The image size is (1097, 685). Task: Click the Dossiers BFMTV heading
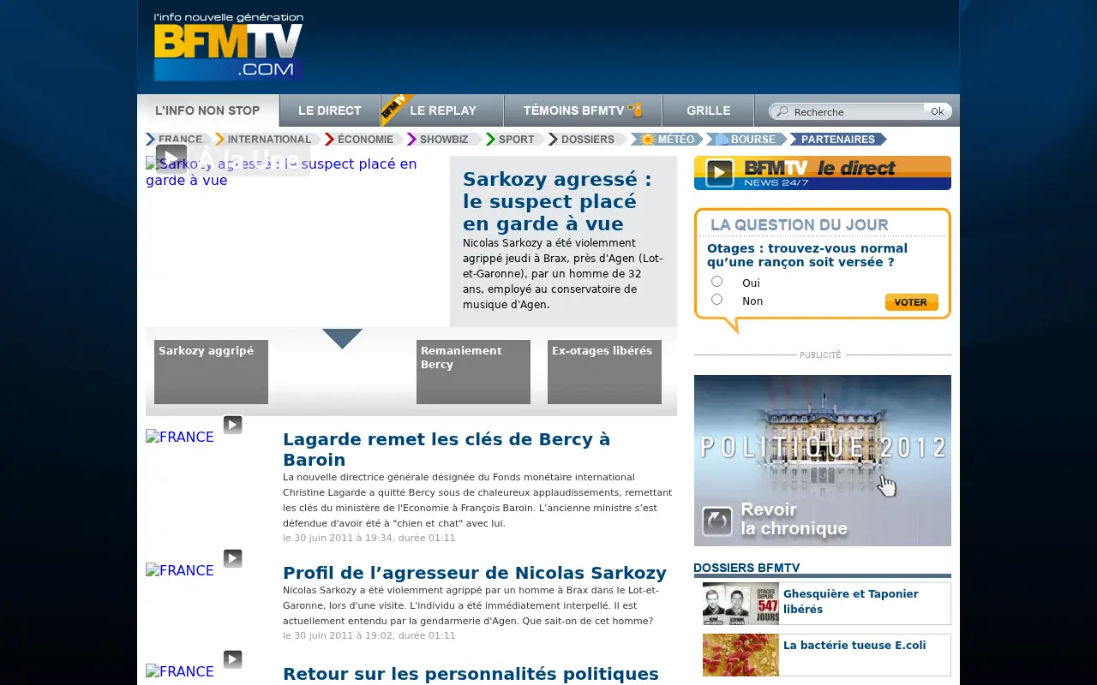click(x=746, y=568)
